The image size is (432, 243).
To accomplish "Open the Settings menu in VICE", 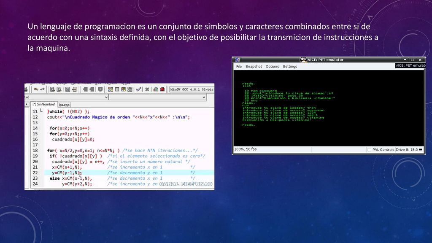I will coord(290,66).
